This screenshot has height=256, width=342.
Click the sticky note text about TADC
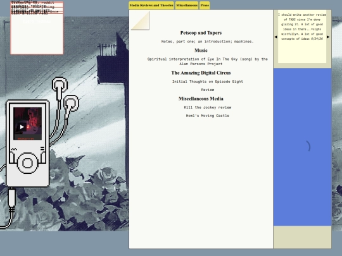click(302, 27)
